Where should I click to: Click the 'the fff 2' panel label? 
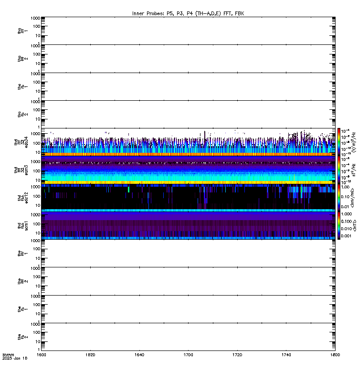22,281
